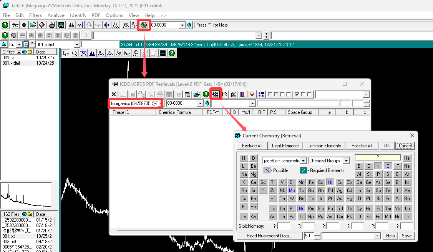This screenshot has width=433, height=252.
Task: Open the Chemical Groups dropdown
Action: pyautogui.click(x=346, y=161)
